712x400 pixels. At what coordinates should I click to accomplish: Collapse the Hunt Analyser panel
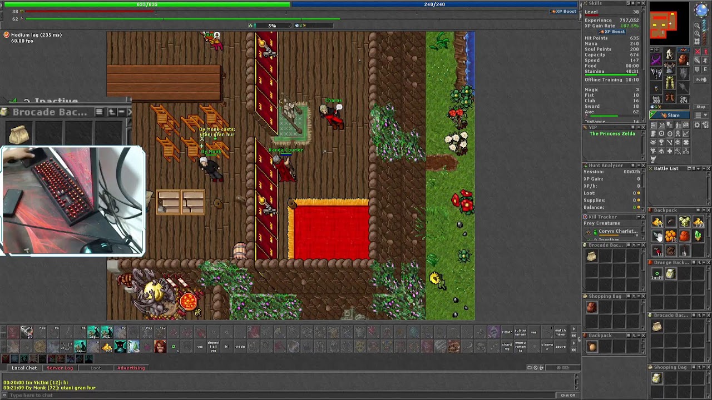(x=639, y=166)
